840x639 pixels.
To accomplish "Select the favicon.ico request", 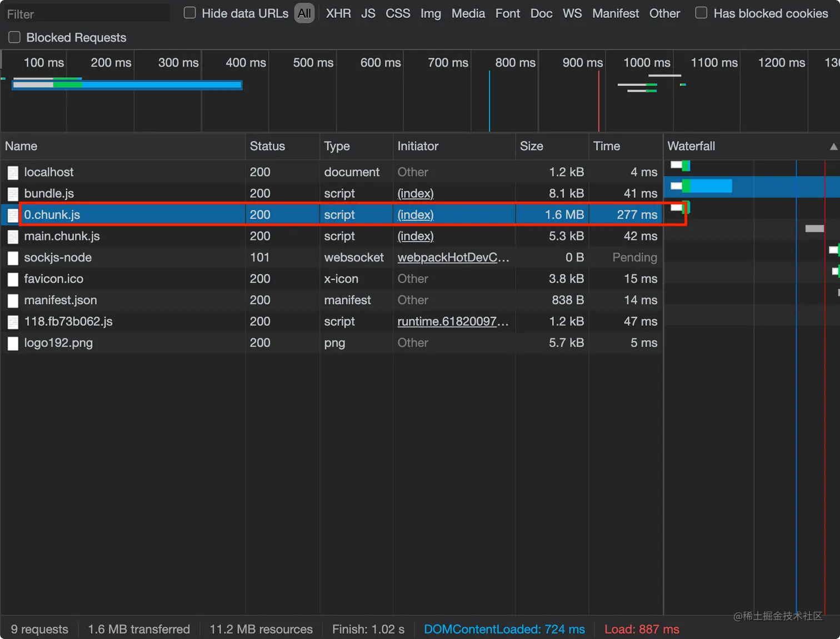I will 332,279.
